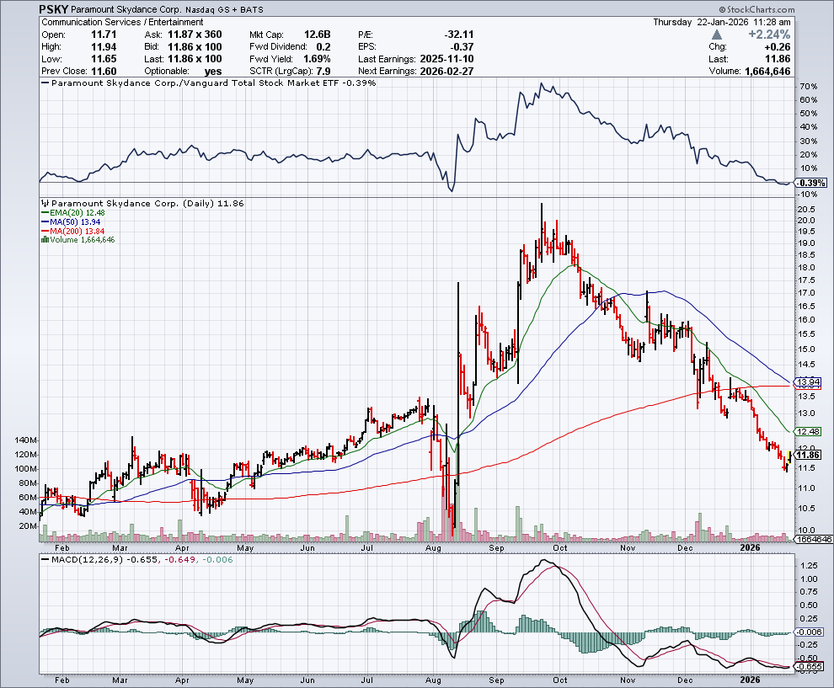The height and width of the screenshot is (688, 834).
Task: Click the 11.86 last price tag on the price axis
Action: [x=809, y=455]
